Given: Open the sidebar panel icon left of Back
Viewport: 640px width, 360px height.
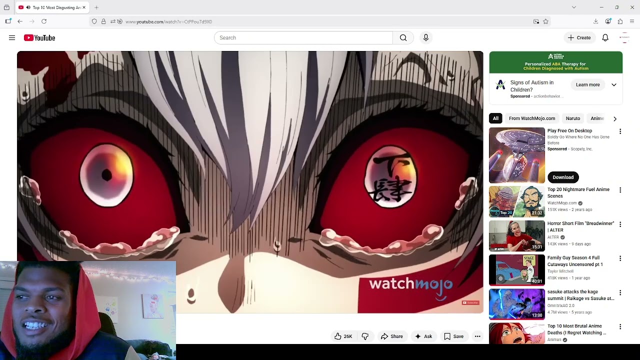Looking at the screenshot, I should tap(8, 21).
